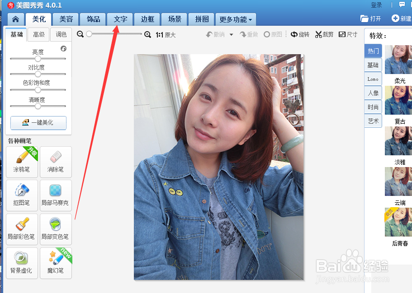Click the 一键美化 one-click beautify button
The height and width of the screenshot is (293, 412).
38,123
